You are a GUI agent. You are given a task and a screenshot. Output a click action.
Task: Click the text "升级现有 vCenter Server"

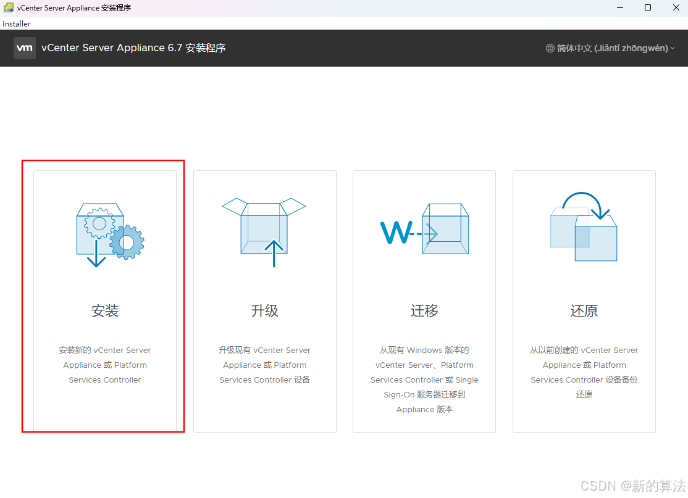click(264, 351)
